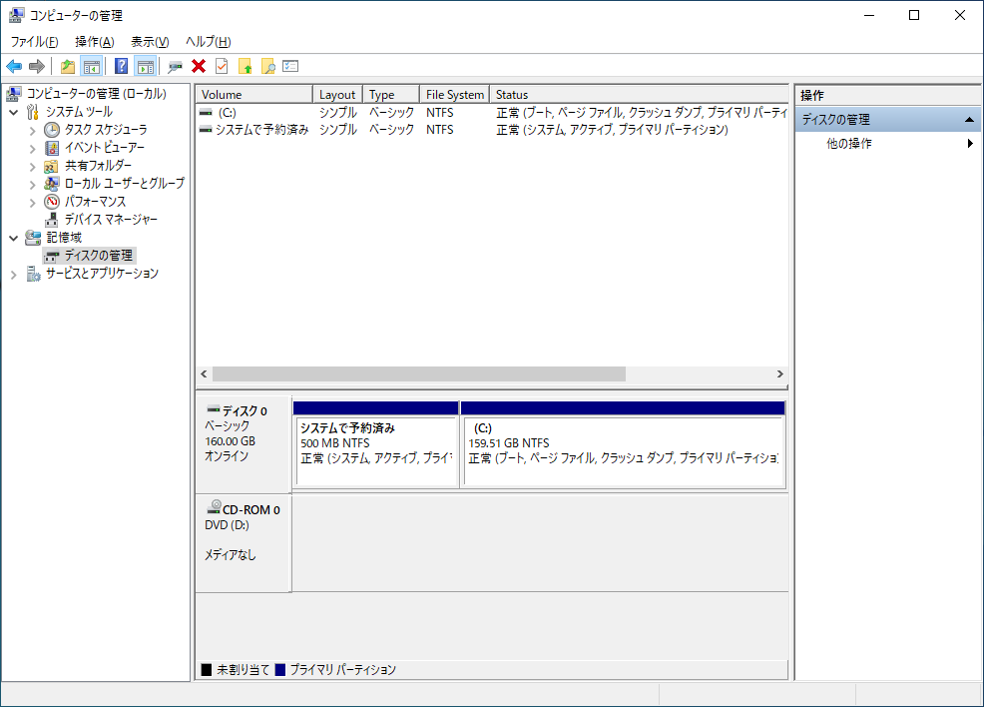Open Help via blue question mark icon

click(x=121, y=66)
